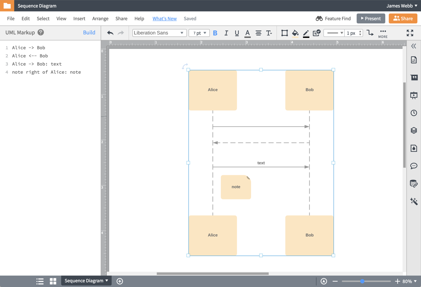Open the font size dropdown
The image size is (421, 287).
199,33
